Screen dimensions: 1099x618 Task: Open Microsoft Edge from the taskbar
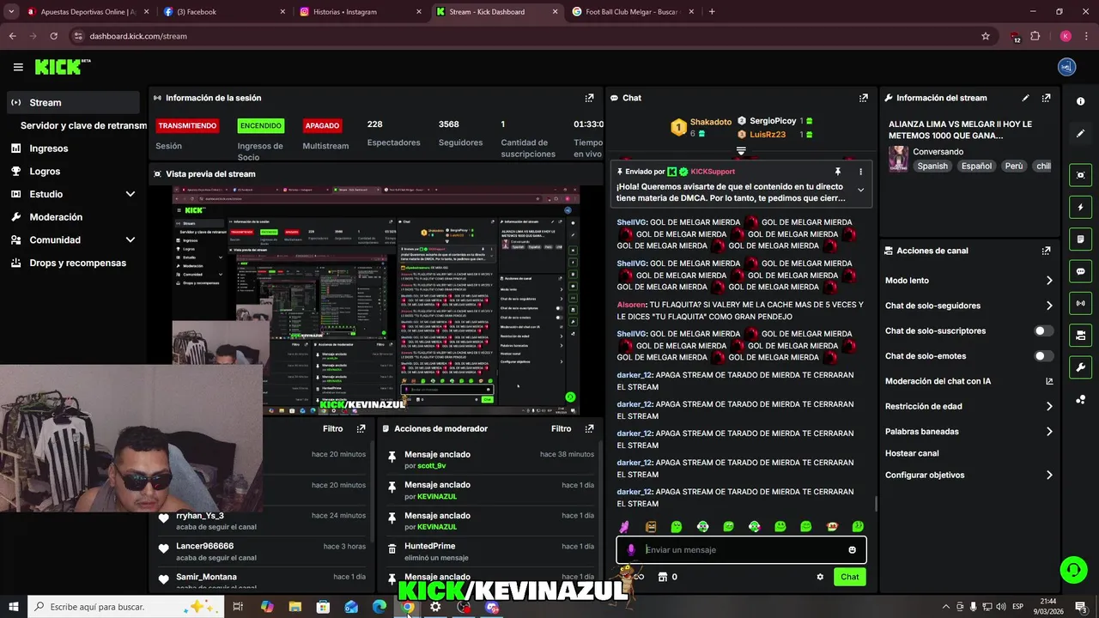(x=379, y=607)
